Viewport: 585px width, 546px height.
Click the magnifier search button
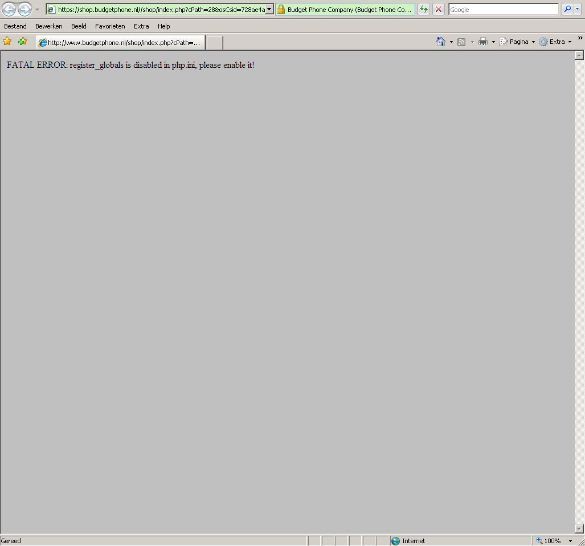coord(567,9)
